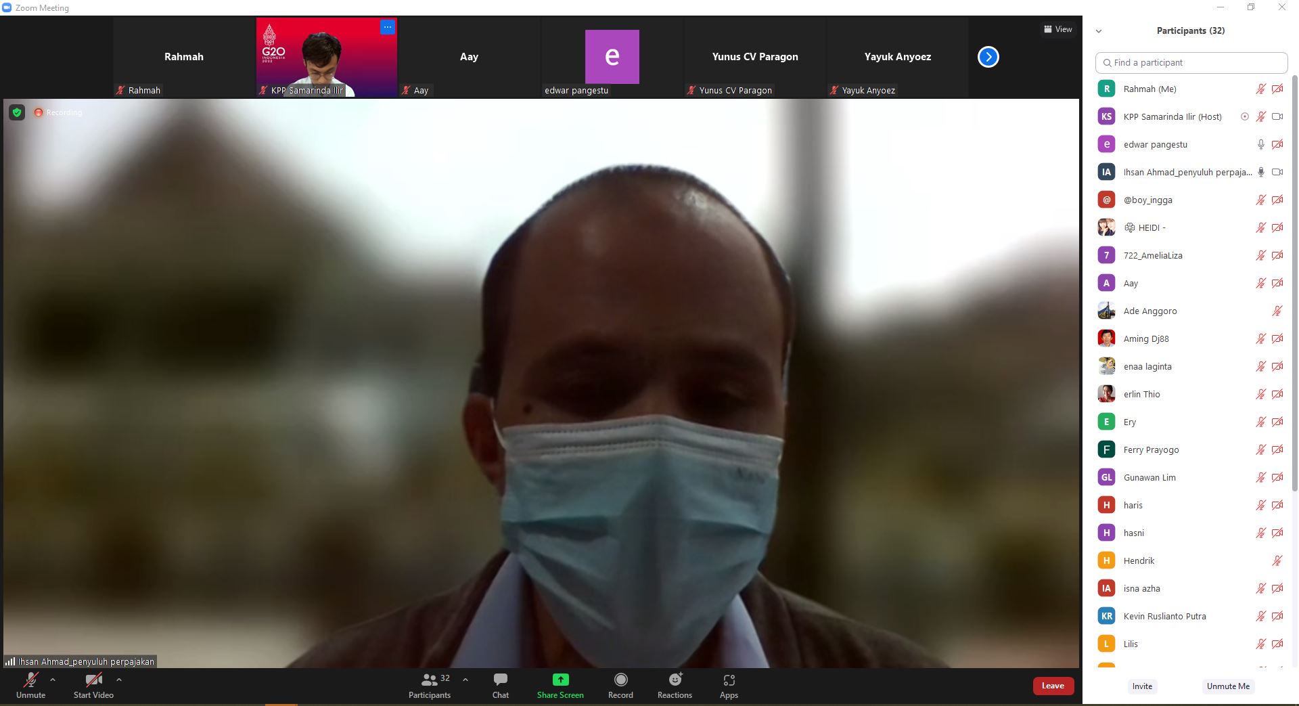Unmute microphone in bottom toolbar

coord(30,680)
